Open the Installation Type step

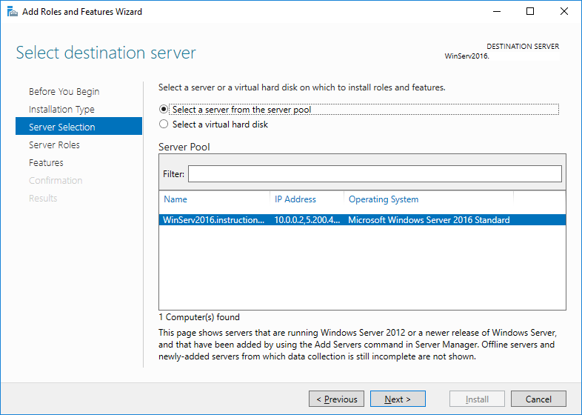(61, 109)
